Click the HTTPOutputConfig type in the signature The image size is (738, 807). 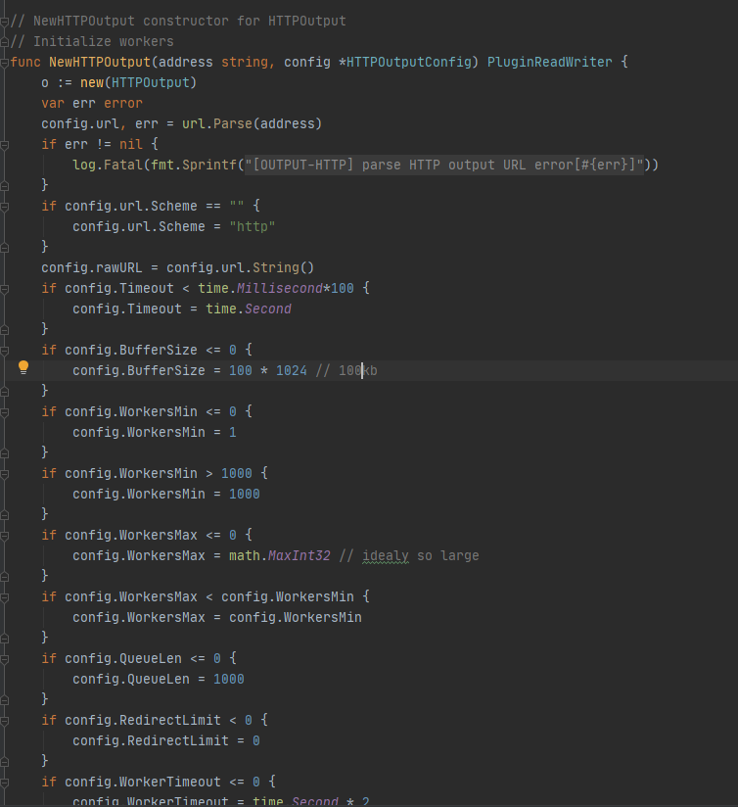click(x=409, y=63)
